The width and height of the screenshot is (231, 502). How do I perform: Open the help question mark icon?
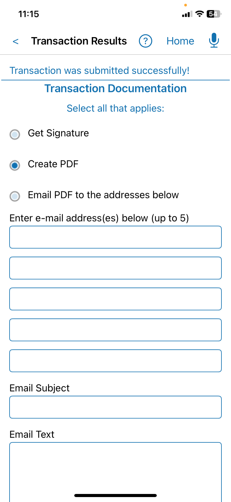(x=145, y=41)
